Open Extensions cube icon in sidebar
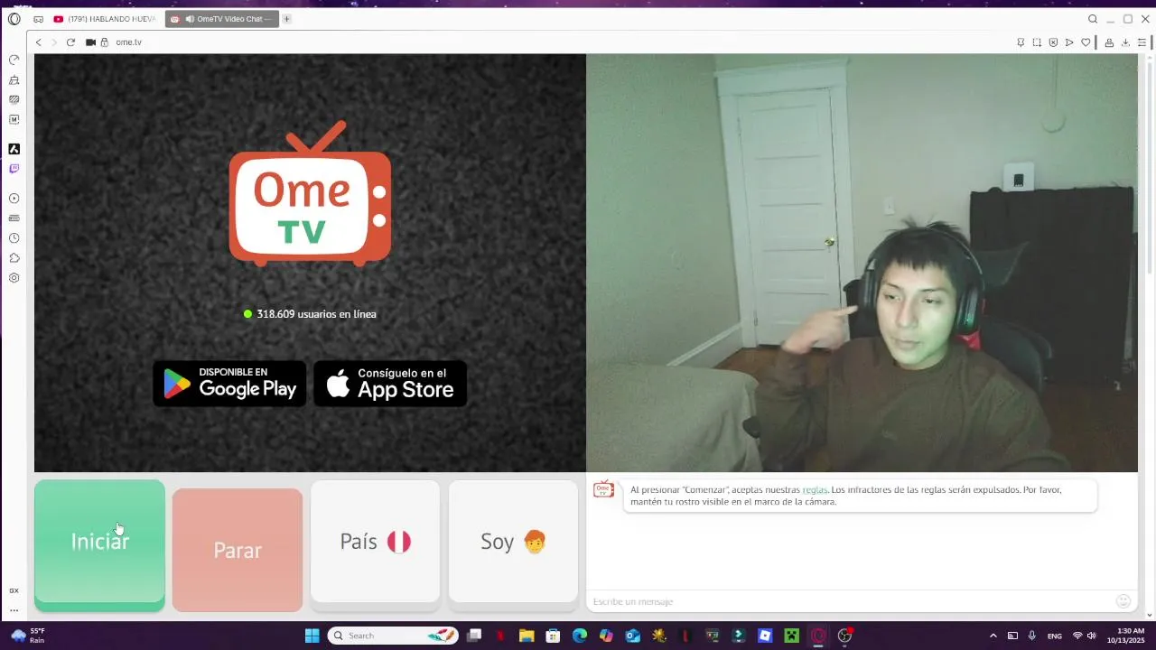The image size is (1156, 650). (x=14, y=258)
